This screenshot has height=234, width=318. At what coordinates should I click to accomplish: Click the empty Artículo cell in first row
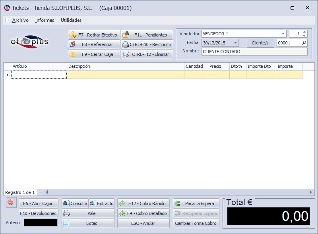click(x=39, y=75)
